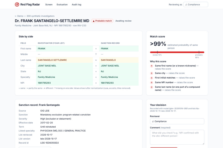Click the effective date 2017-02-20

(x=46, y=123)
